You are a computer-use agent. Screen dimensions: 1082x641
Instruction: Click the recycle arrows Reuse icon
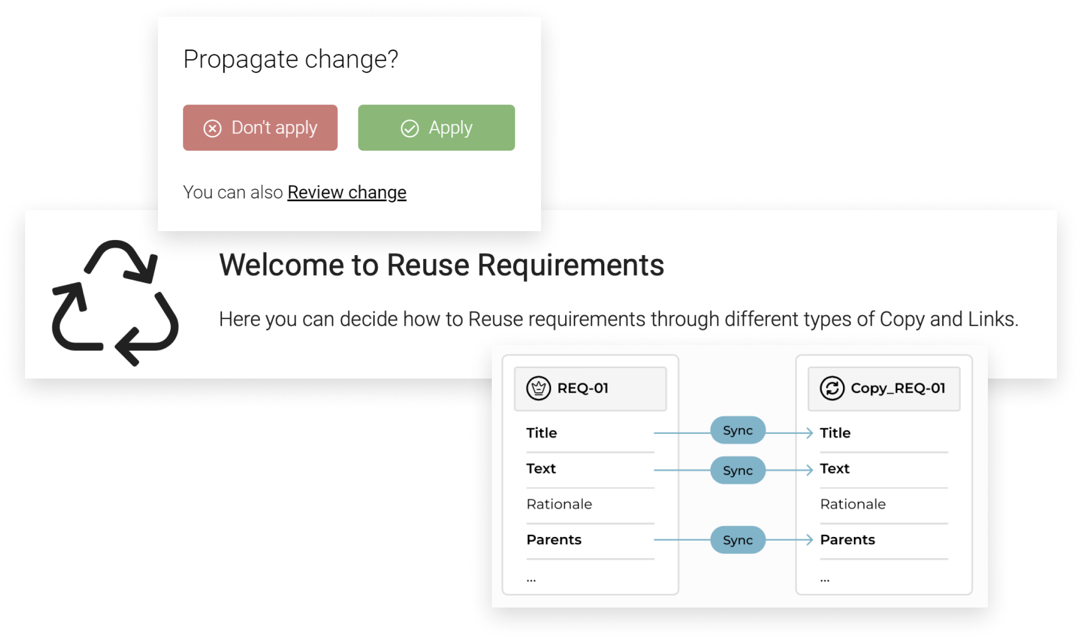[115, 303]
